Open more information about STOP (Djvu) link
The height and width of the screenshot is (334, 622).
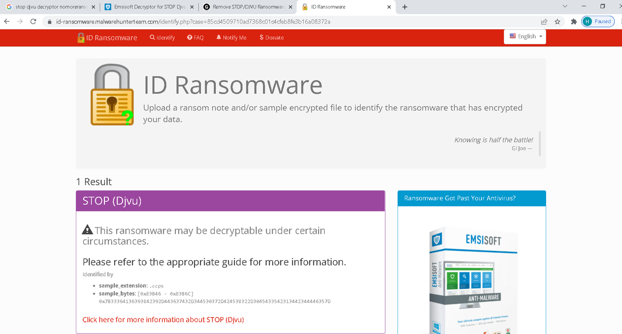coord(163,319)
